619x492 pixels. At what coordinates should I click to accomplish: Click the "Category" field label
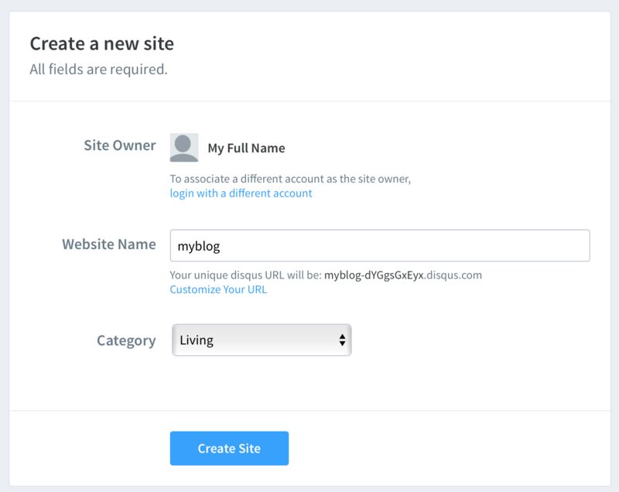[x=126, y=340]
